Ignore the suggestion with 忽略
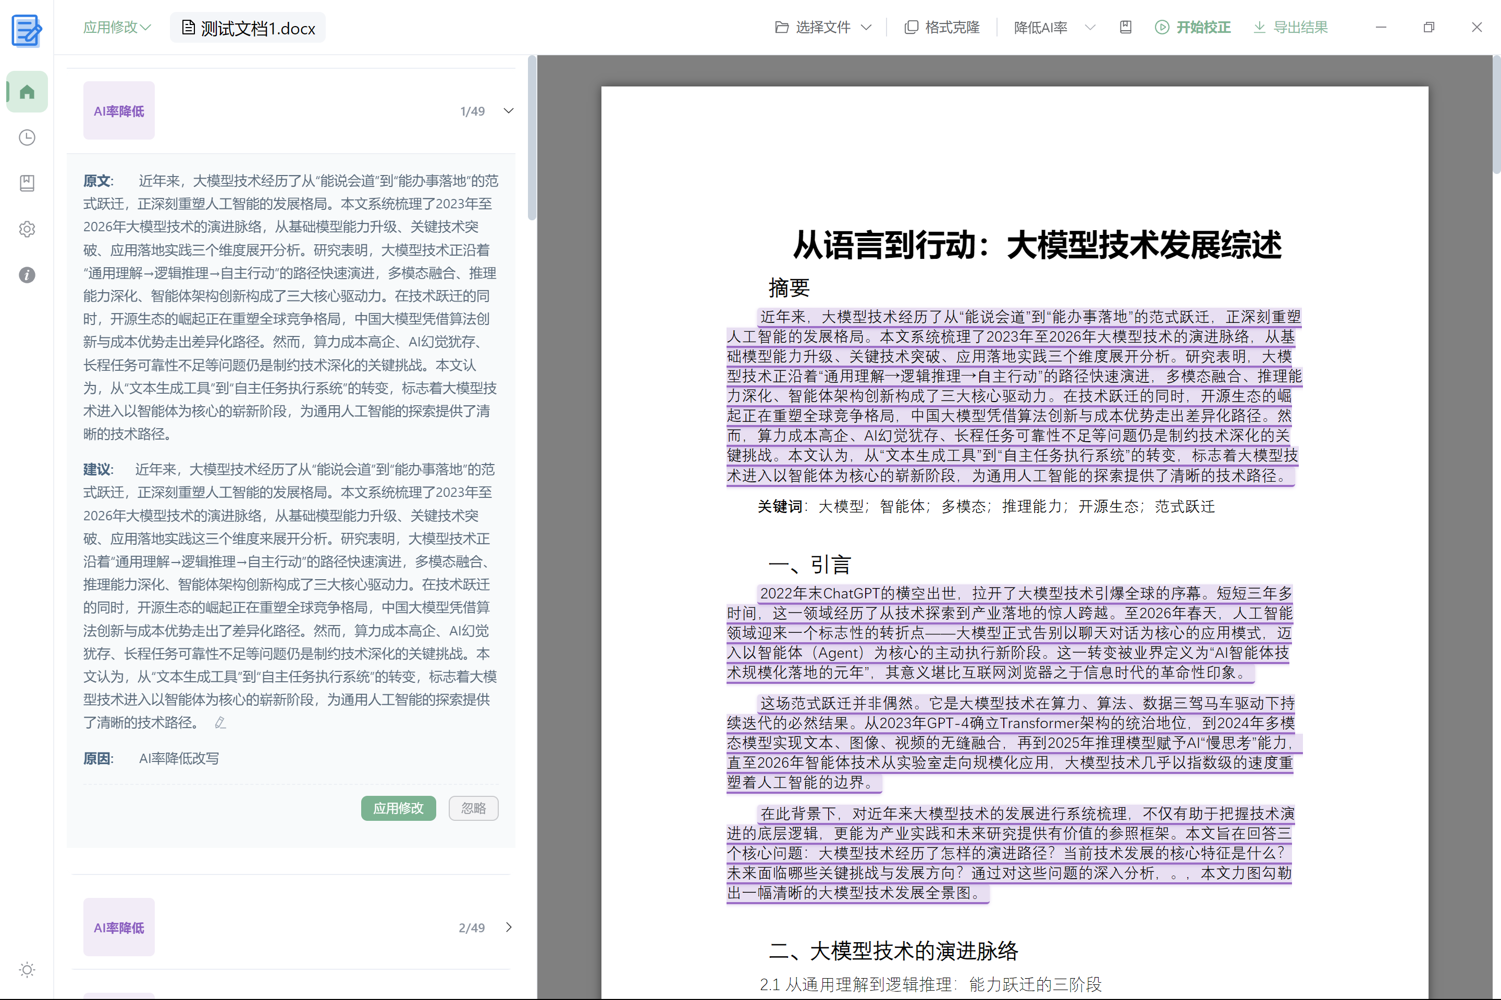The height and width of the screenshot is (1000, 1501). pyautogui.click(x=474, y=809)
